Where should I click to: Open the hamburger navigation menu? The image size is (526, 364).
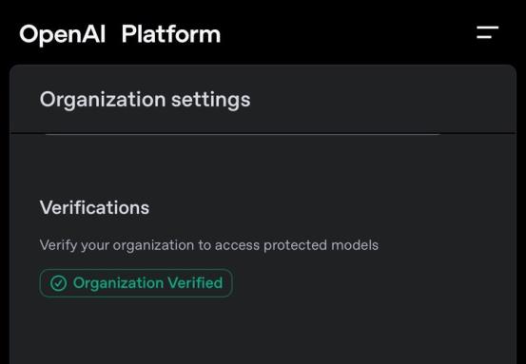487,32
